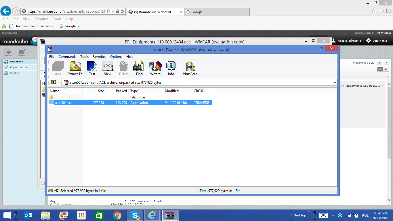Click the Windows Start button
The image size is (393, 221).
7,215
